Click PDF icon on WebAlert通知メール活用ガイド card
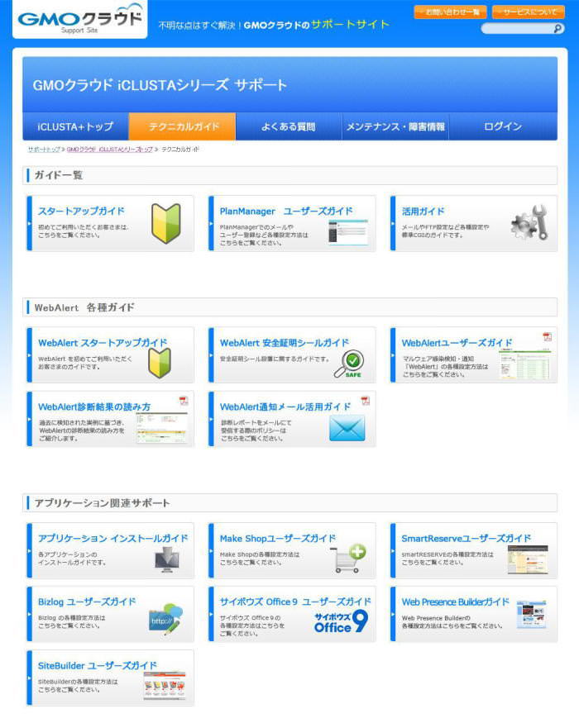579x723 pixels. (366, 401)
